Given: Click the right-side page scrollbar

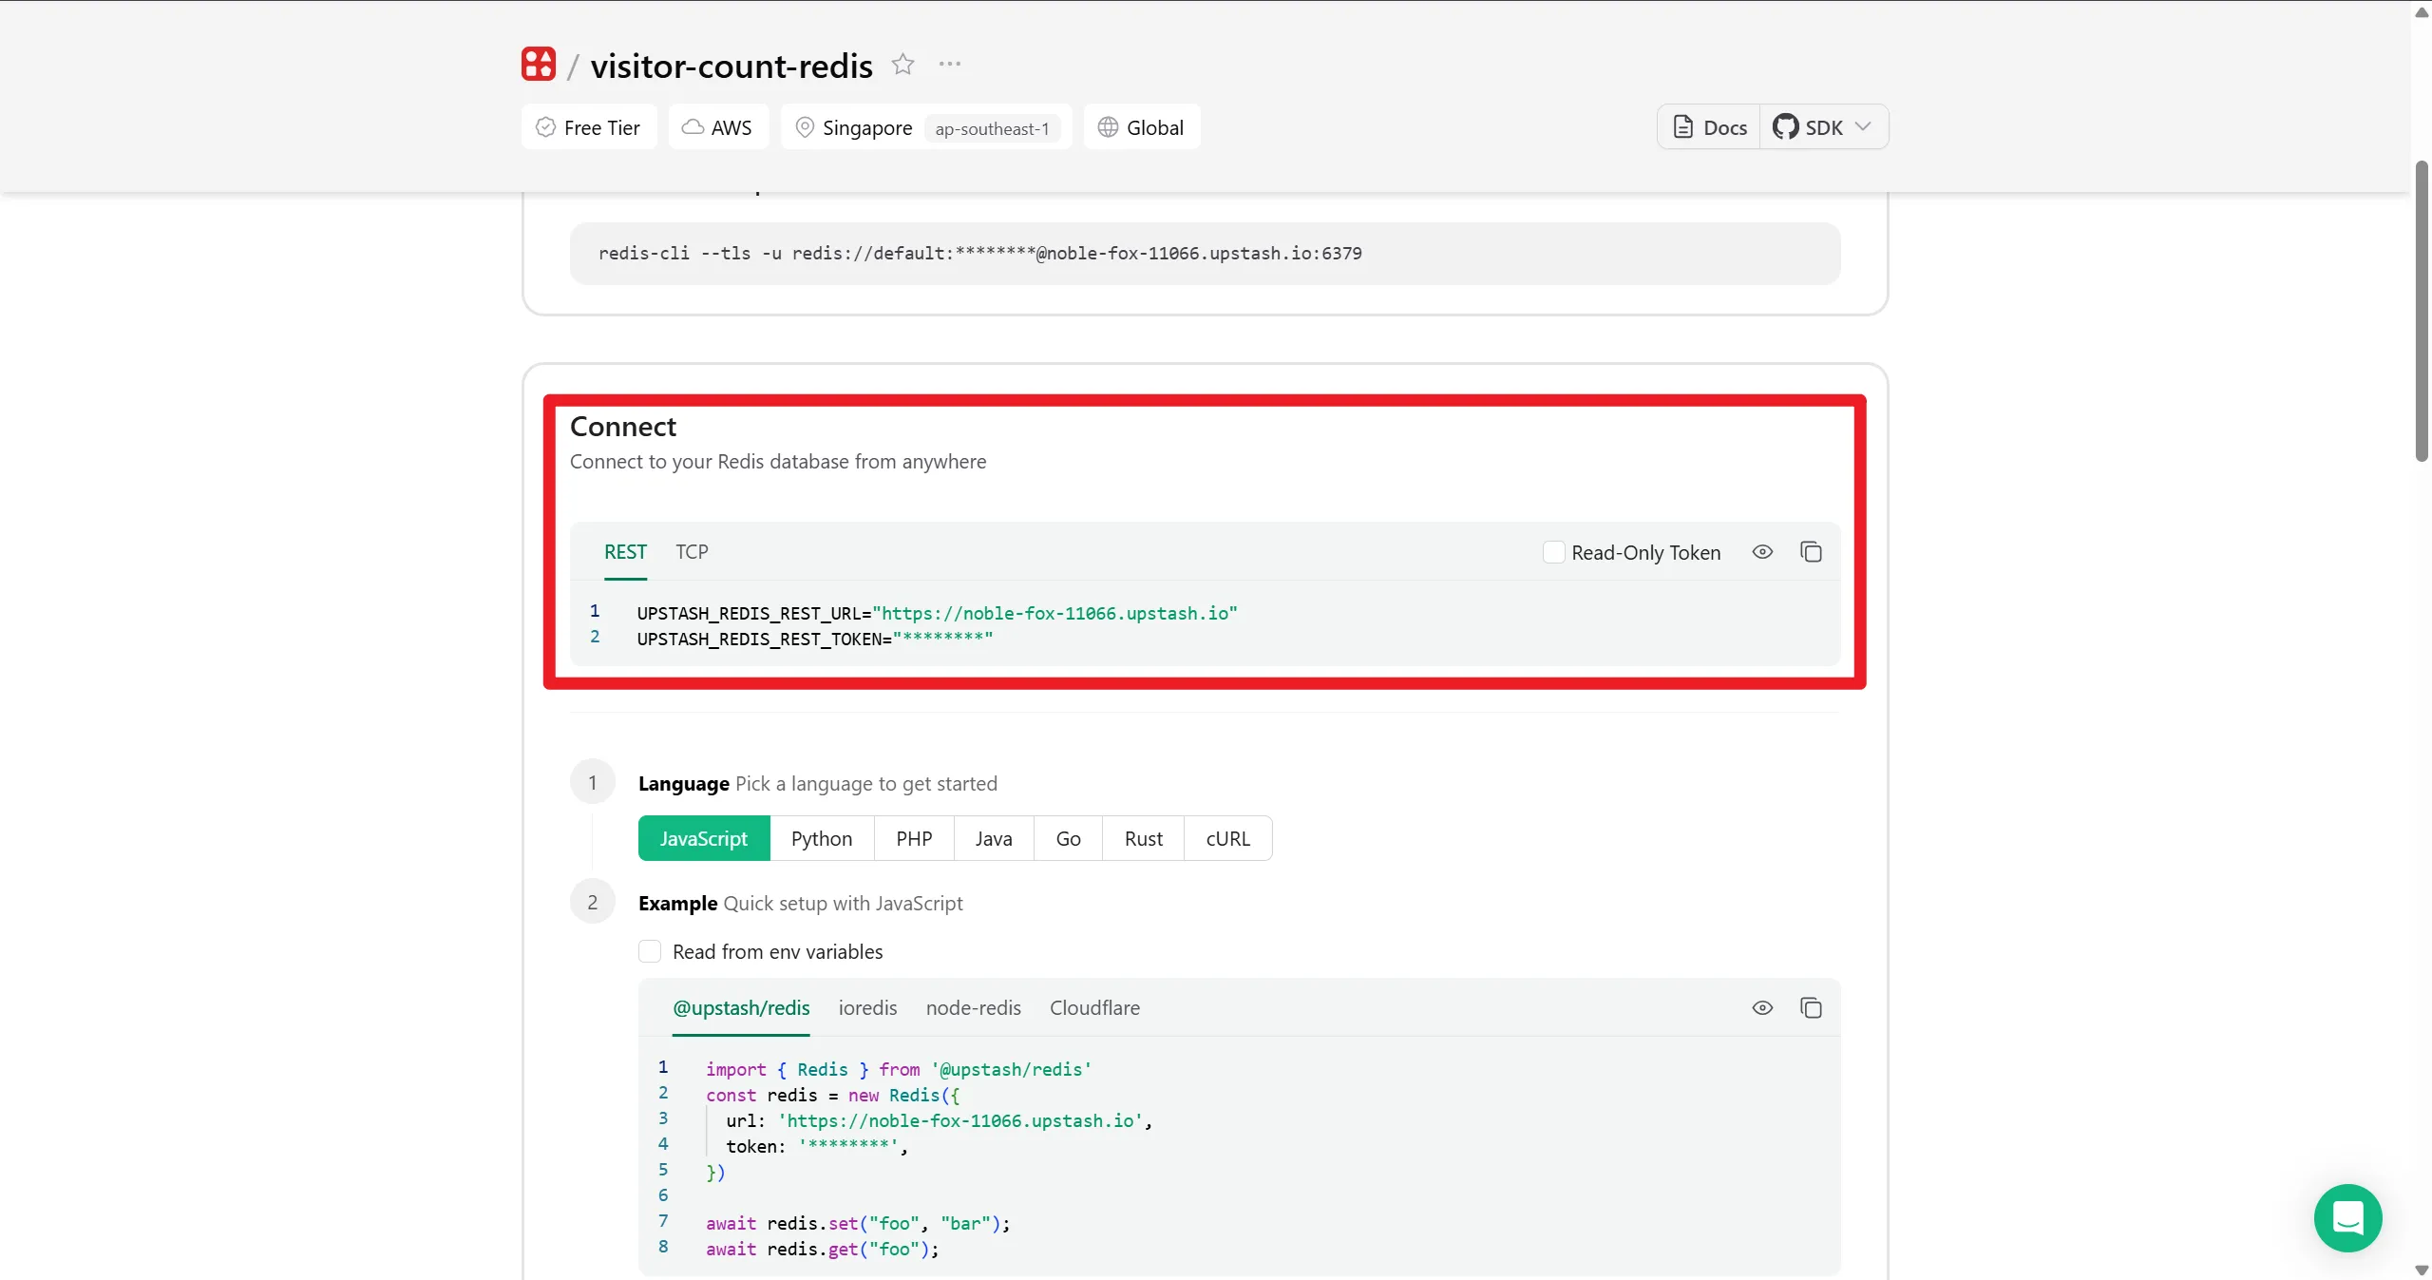Looking at the screenshot, I should pyautogui.click(x=2420, y=314).
